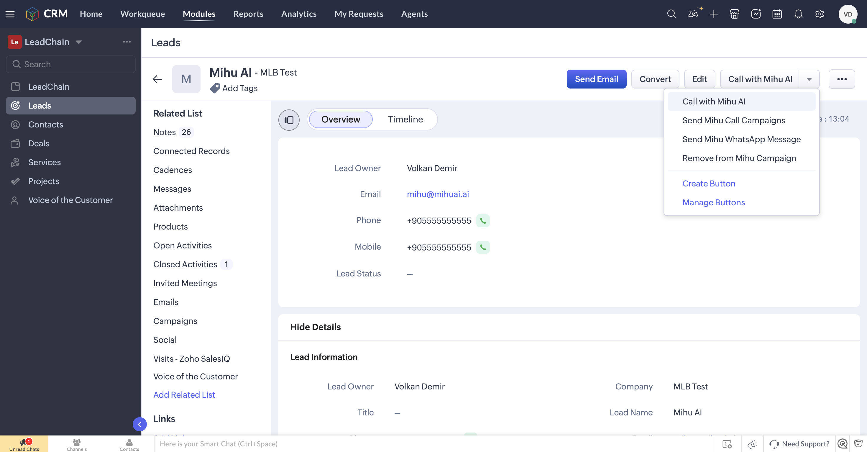Open the global search magnifier

click(671, 14)
